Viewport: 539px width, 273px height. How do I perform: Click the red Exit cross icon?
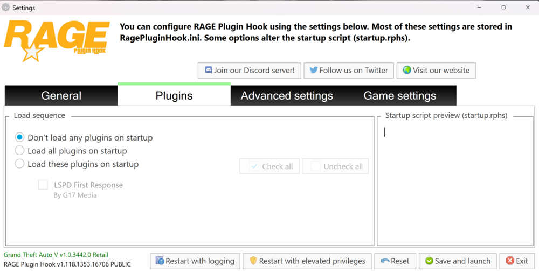510,261
